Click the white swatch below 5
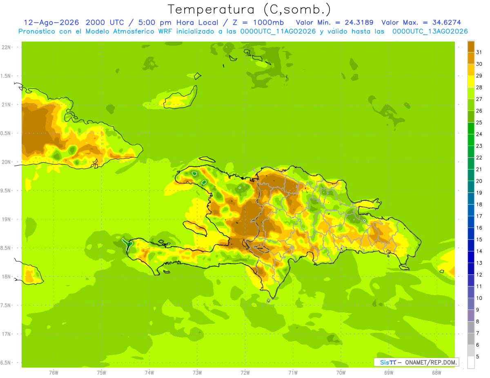This screenshot has height=378, width=490. coord(471,363)
